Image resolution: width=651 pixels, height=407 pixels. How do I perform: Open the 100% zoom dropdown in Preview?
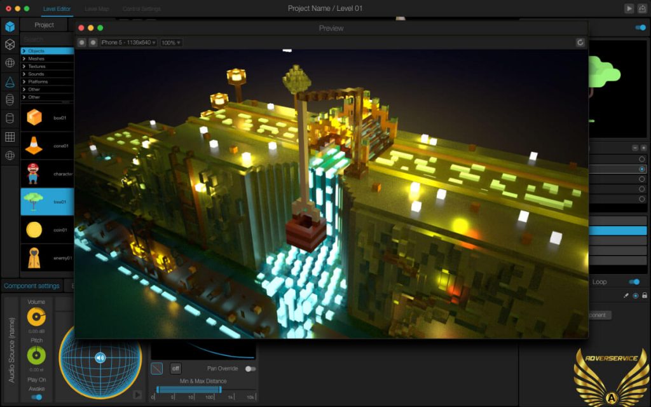point(171,43)
